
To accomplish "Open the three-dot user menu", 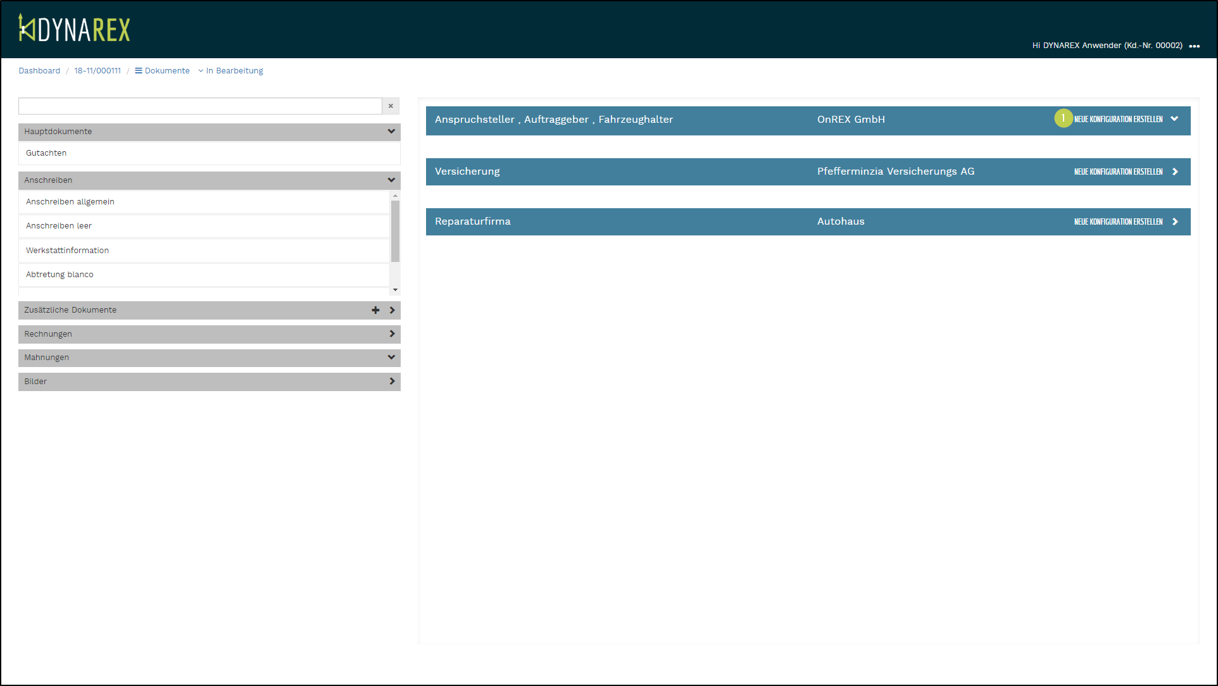I will pyautogui.click(x=1194, y=46).
